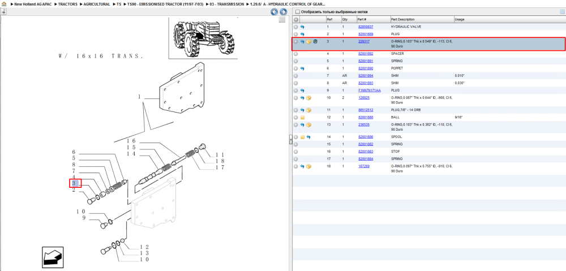Click blue arrow icon on SPOOL row
The width and height of the screenshot is (566, 271).
coord(308,137)
